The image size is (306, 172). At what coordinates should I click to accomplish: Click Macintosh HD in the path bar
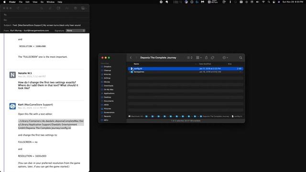(x=136, y=117)
